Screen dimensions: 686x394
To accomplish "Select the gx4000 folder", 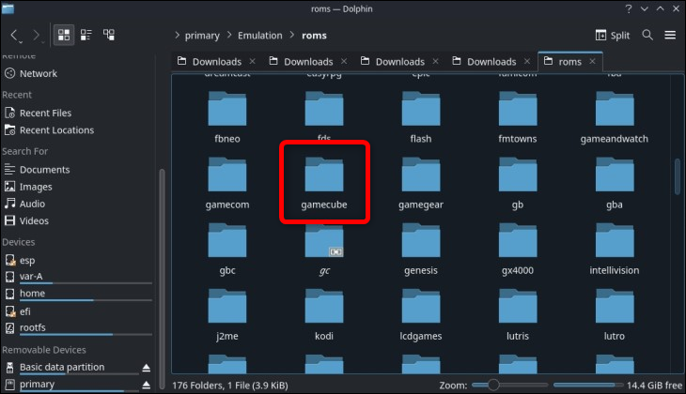I will coord(518,249).
